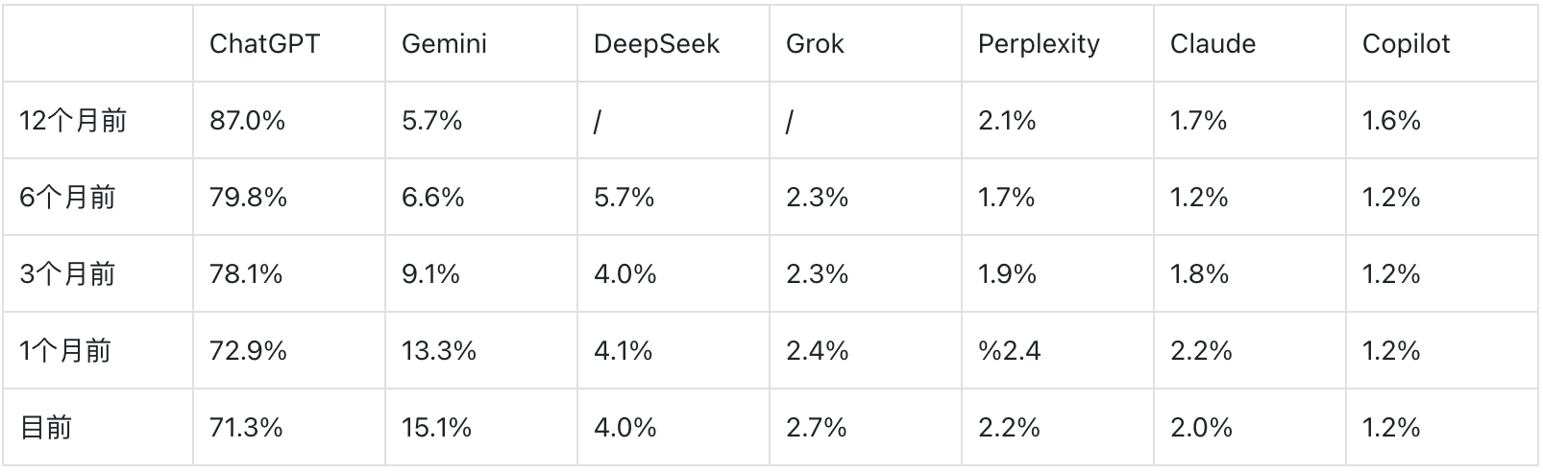
Task: Click the Perplexity column header
Action: (1039, 44)
